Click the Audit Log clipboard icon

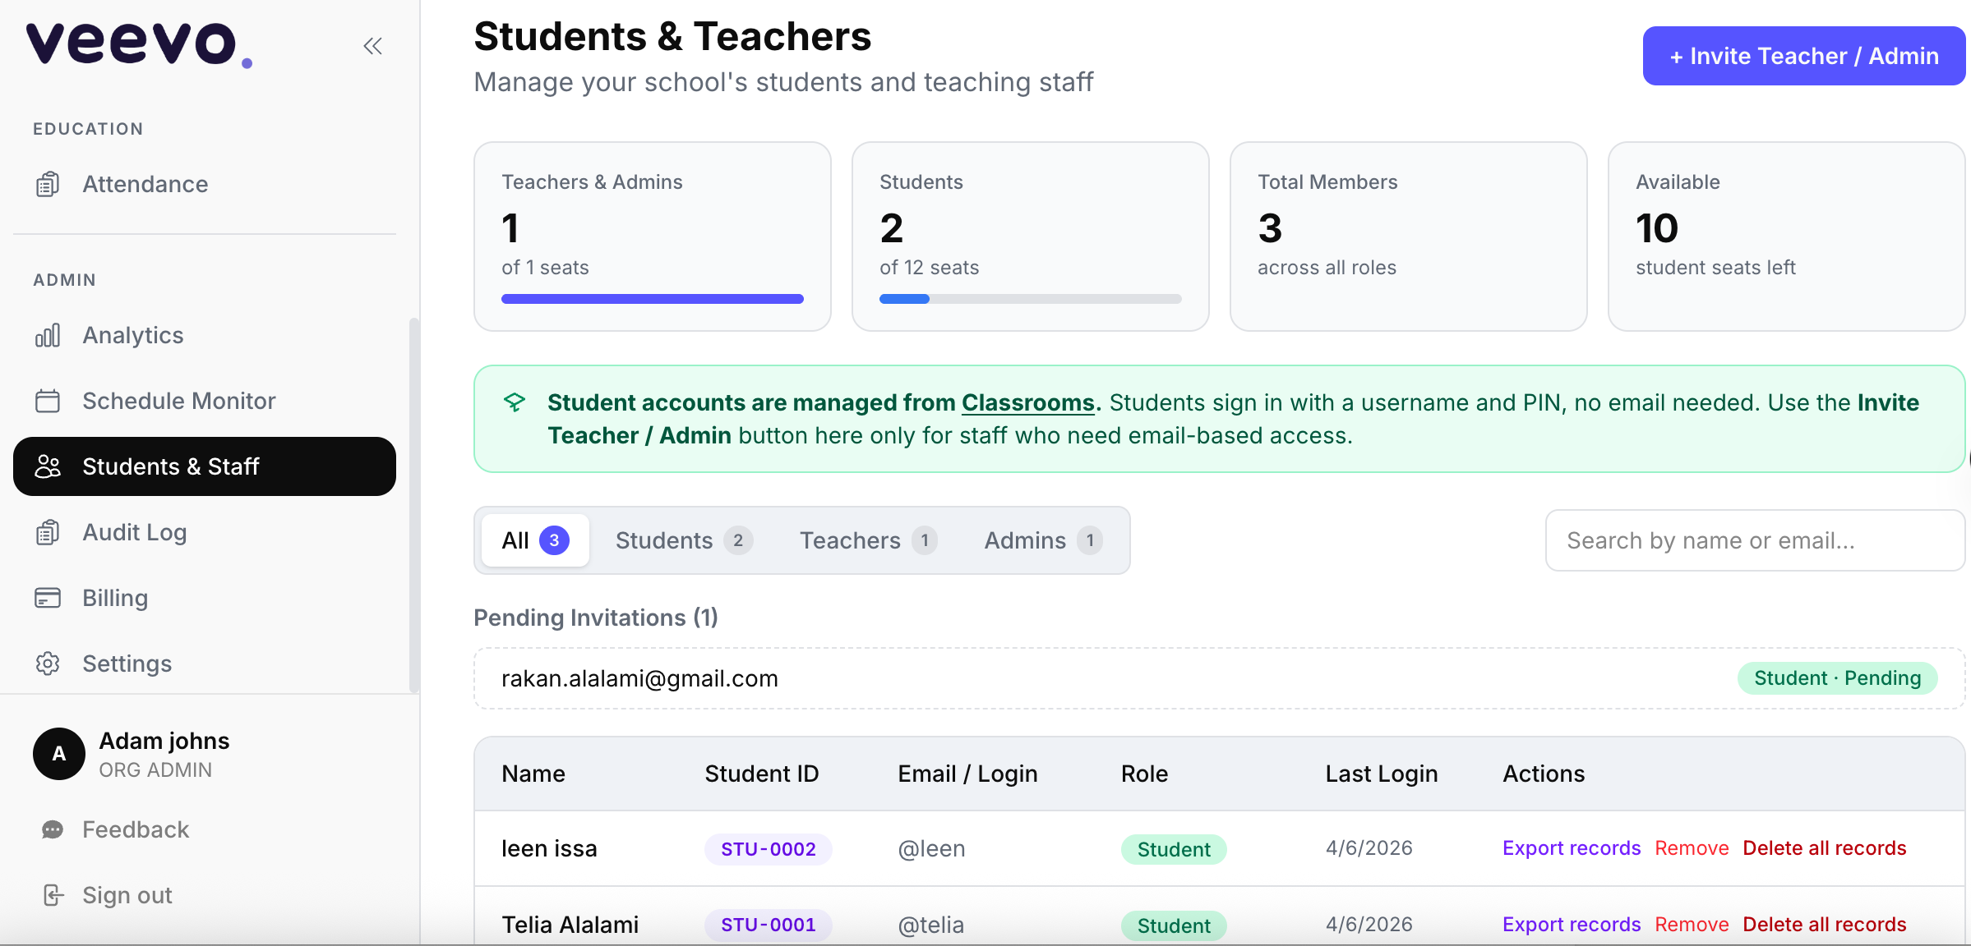pyautogui.click(x=48, y=532)
